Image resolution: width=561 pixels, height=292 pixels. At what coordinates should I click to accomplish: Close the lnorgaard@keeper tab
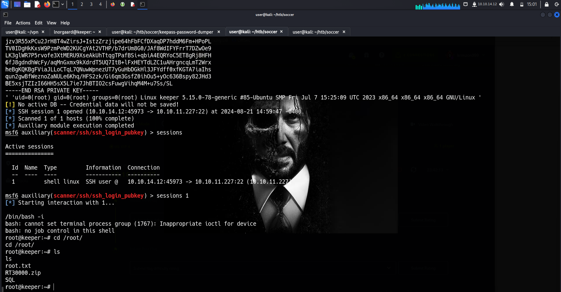(x=100, y=32)
